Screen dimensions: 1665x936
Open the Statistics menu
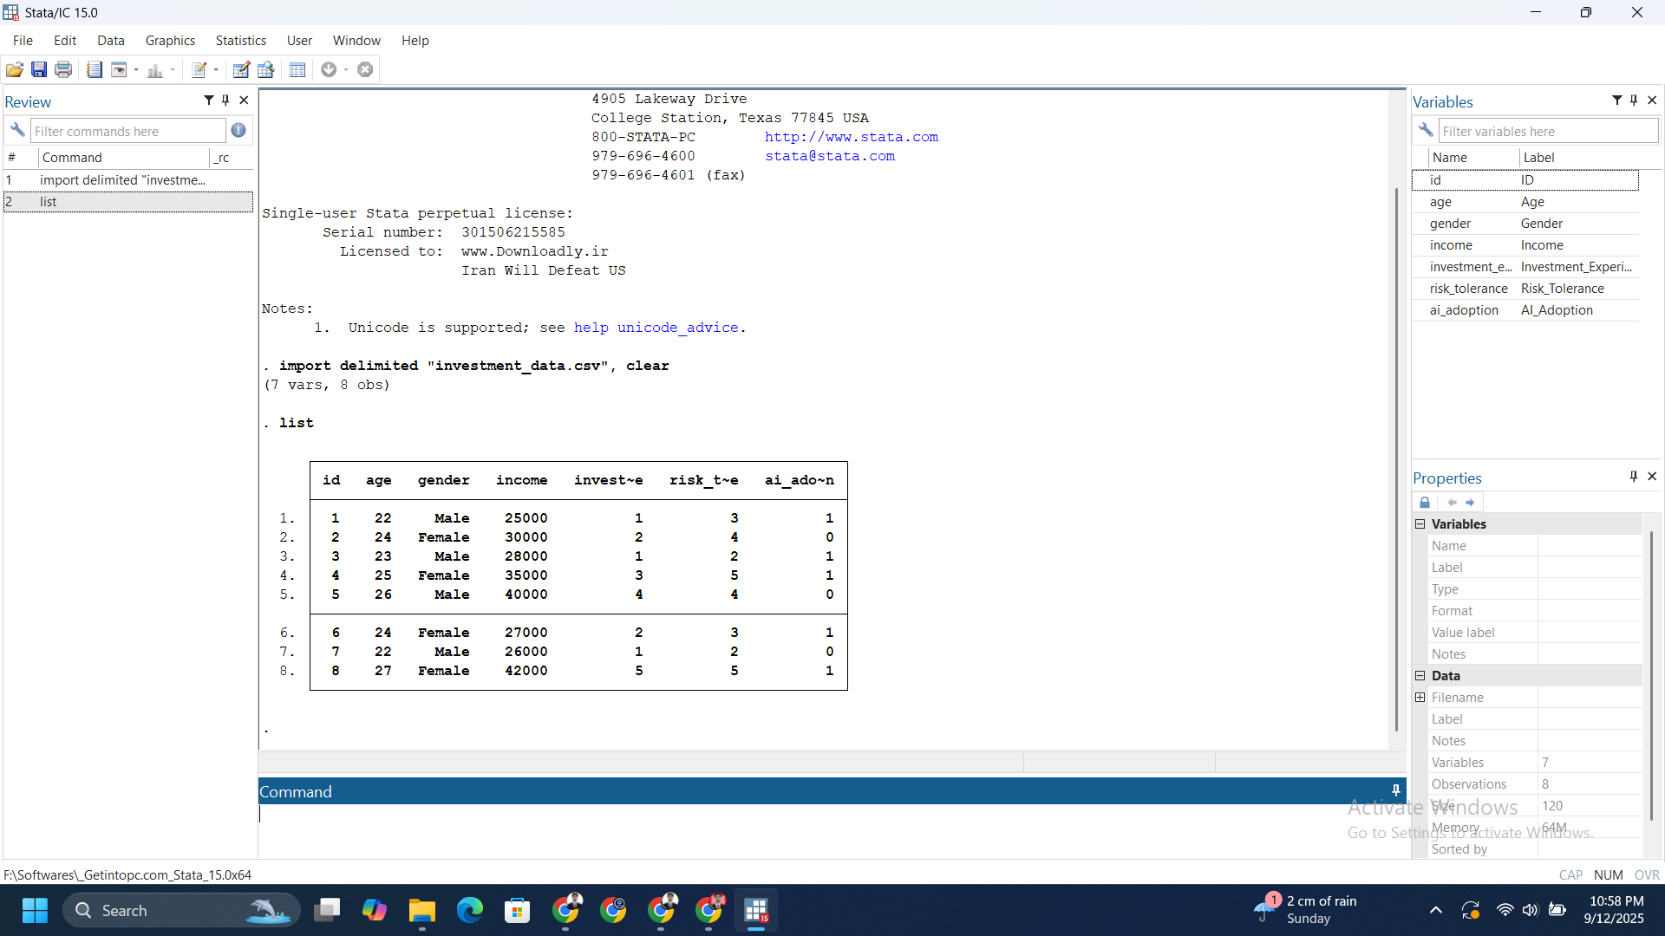pos(240,41)
